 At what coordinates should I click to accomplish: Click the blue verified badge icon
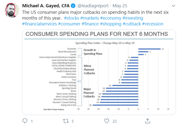73,6
